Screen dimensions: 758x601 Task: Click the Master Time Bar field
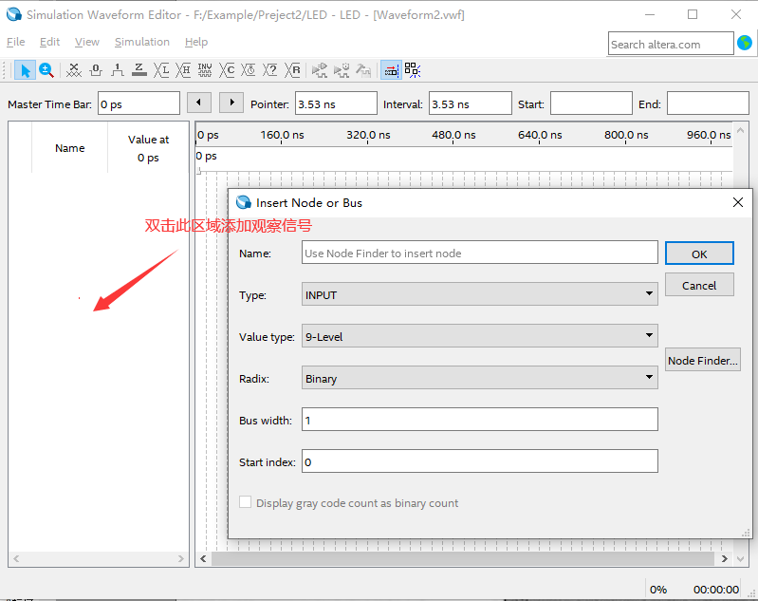(139, 103)
